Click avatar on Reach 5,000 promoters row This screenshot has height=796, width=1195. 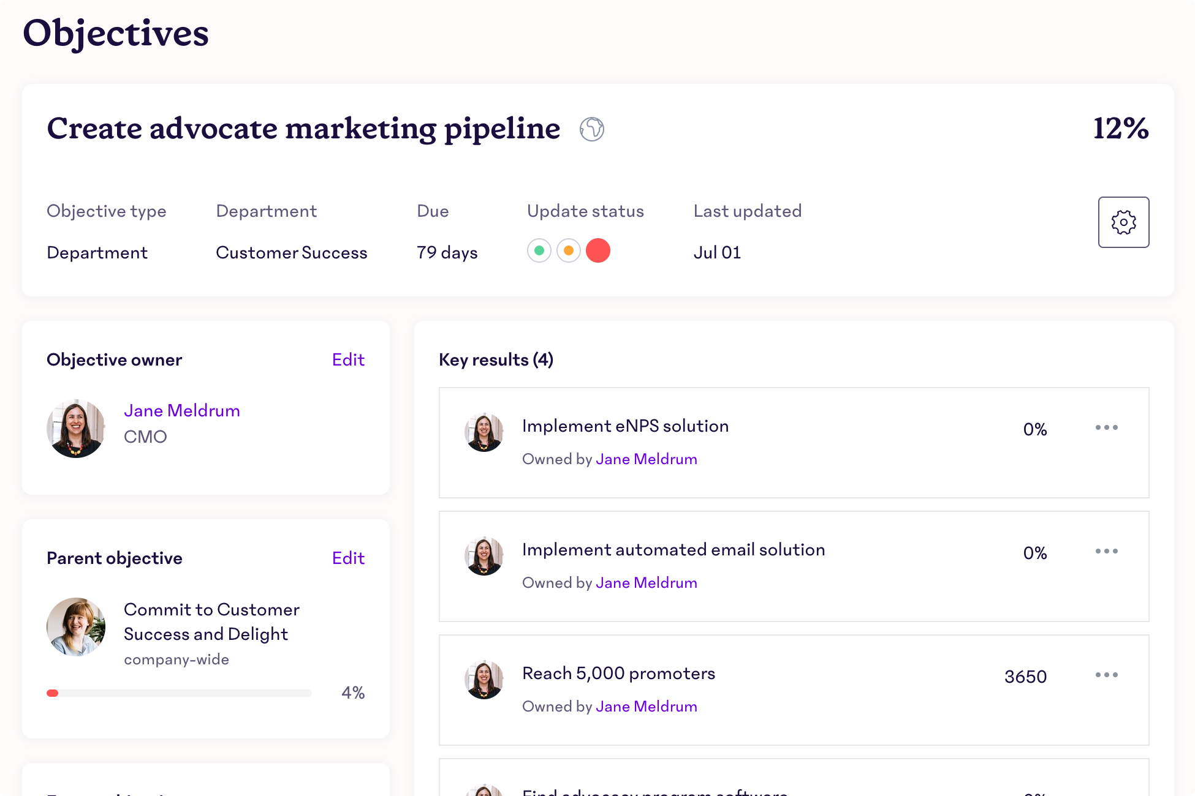[484, 680]
